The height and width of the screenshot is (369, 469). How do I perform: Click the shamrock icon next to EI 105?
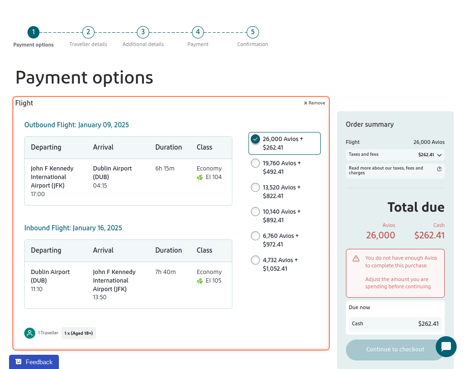(200, 281)
